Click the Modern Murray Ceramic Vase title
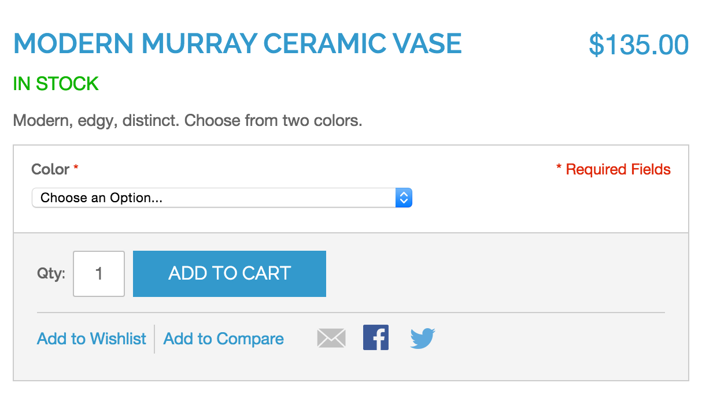 (238, 44)
